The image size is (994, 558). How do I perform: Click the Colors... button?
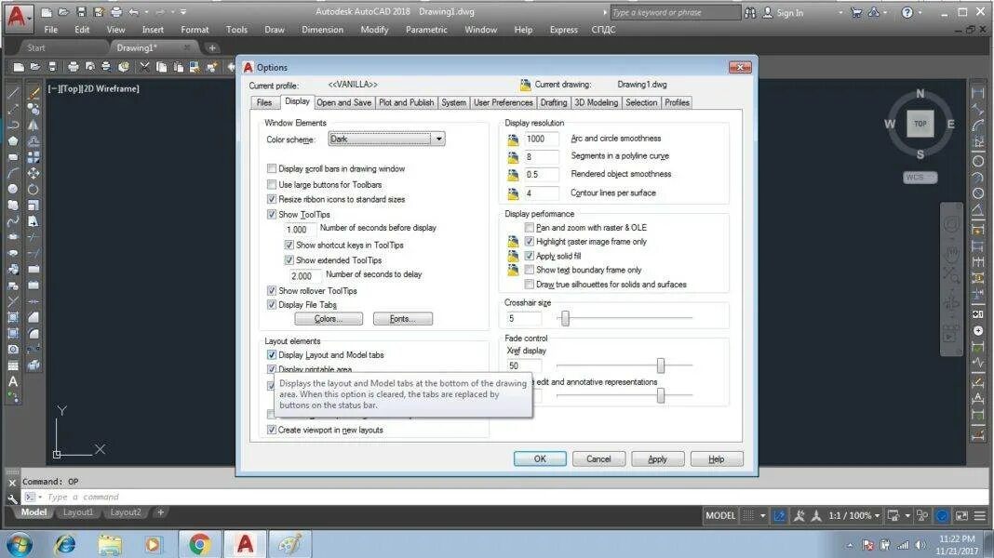coord(329,319)
